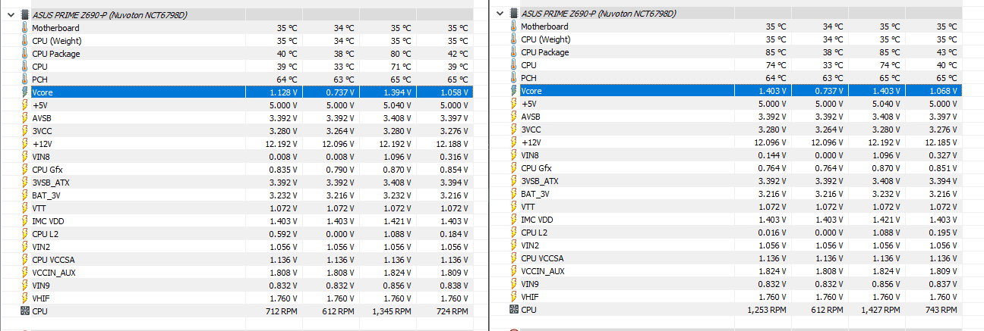984x331 pixels.
Task: Select the fan speed value 1,253 RPM
Action: point(765,311)
